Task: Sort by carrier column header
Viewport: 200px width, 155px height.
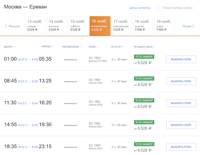Action: pos(71,47)
